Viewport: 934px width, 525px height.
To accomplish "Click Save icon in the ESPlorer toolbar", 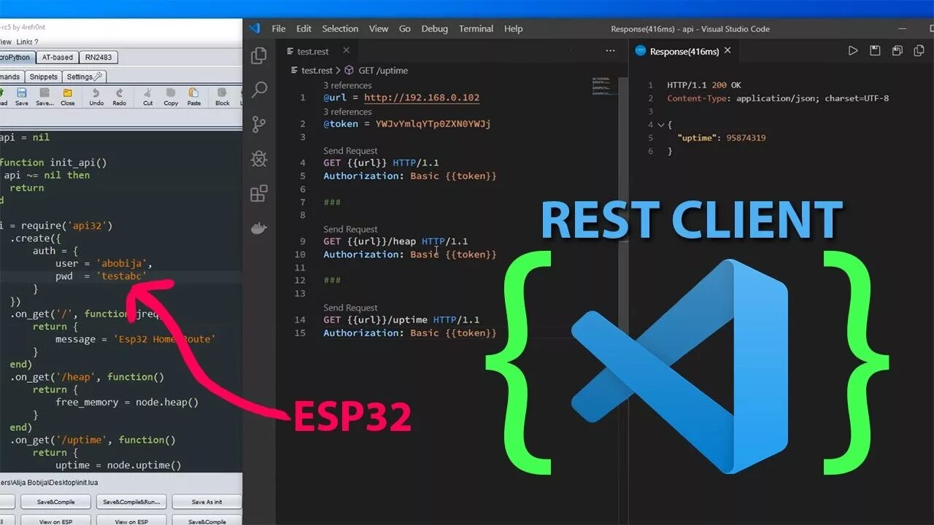I will (21, 96).
